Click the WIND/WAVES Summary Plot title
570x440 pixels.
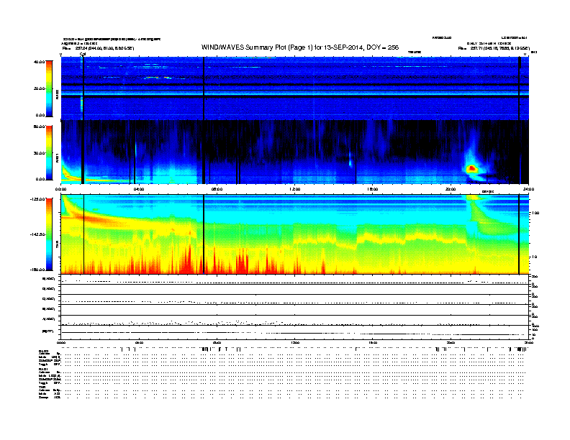pyautogui.click(x=300, y=47)
